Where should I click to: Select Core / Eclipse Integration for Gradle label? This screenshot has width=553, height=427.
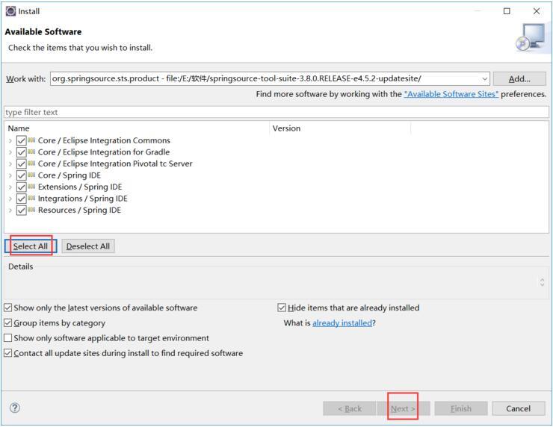point(104,152)
